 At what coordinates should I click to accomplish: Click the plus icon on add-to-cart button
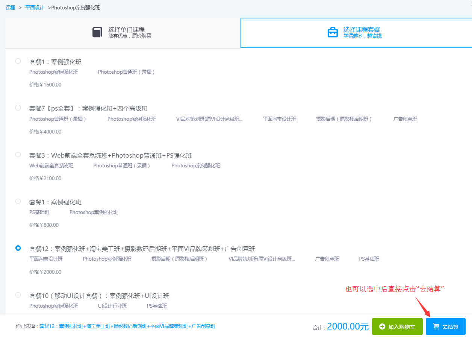pos(382,326)
